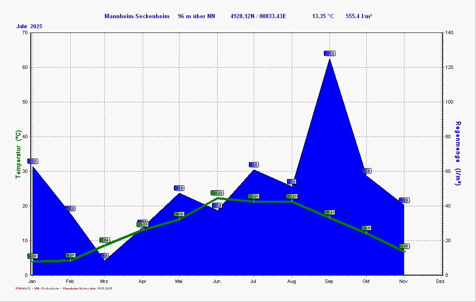
Task: Click the 63.0 rainfall label for January
Action: pyautogui.click(x=33, y=161)
